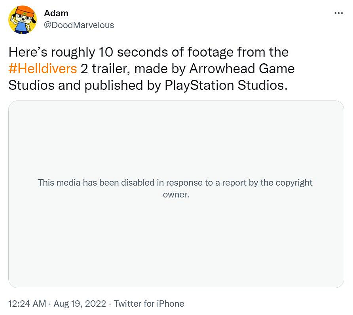Click the word 'owner.' in media notice
Image resolution: width=353 pixels, height=315 pixels.
176,195
